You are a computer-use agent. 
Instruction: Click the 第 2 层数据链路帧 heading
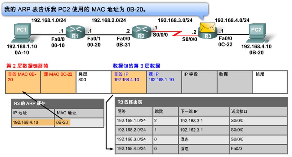[x=27, y=66]
